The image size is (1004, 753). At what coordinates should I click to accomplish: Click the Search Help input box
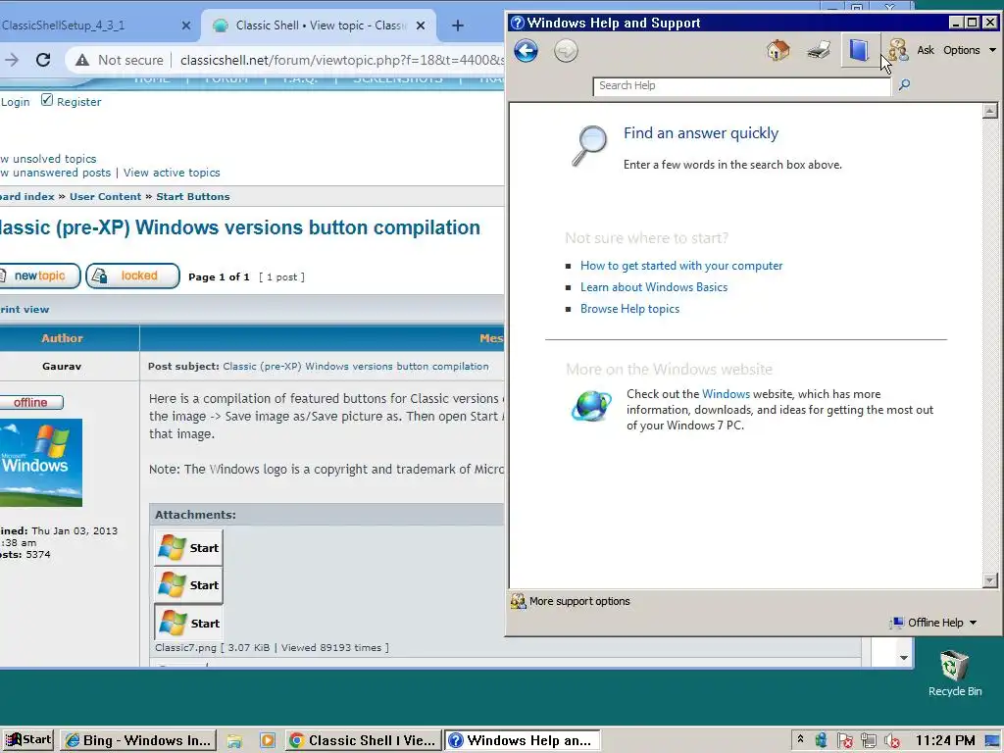[741, 86]
